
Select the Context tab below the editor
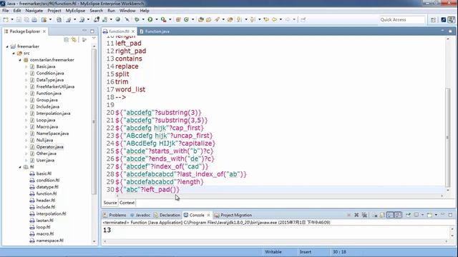(127, 203)
